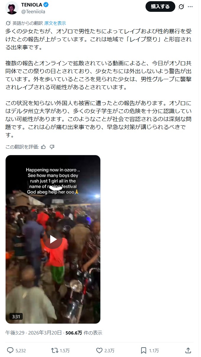Viewport: 201px width, 357px height.
Task: Click the share upload icon
Action: pyautogui.click(x=188, y=350)
